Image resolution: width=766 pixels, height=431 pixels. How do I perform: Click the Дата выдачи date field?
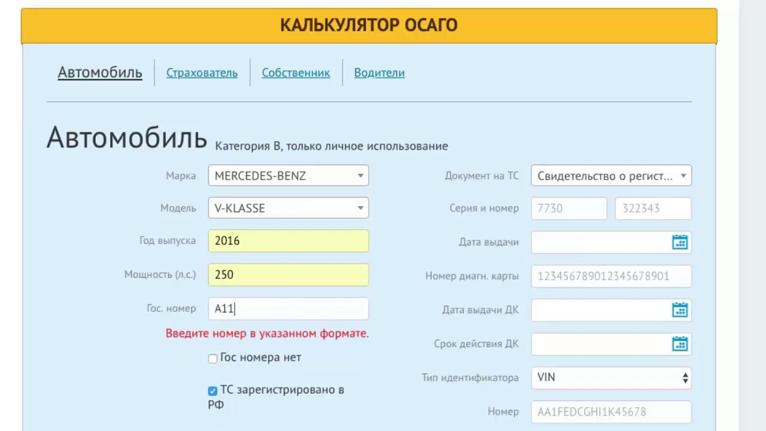point(611,242)
